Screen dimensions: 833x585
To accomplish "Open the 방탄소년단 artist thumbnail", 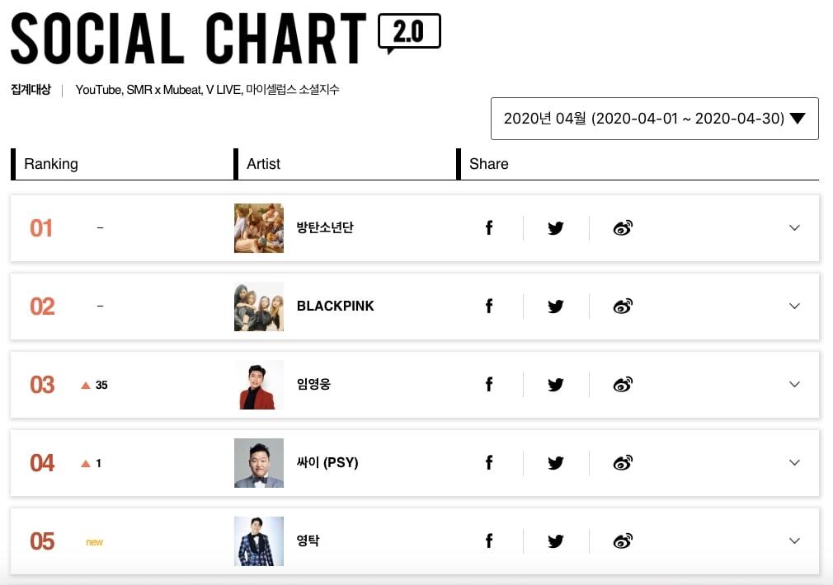I will point(259,228).
